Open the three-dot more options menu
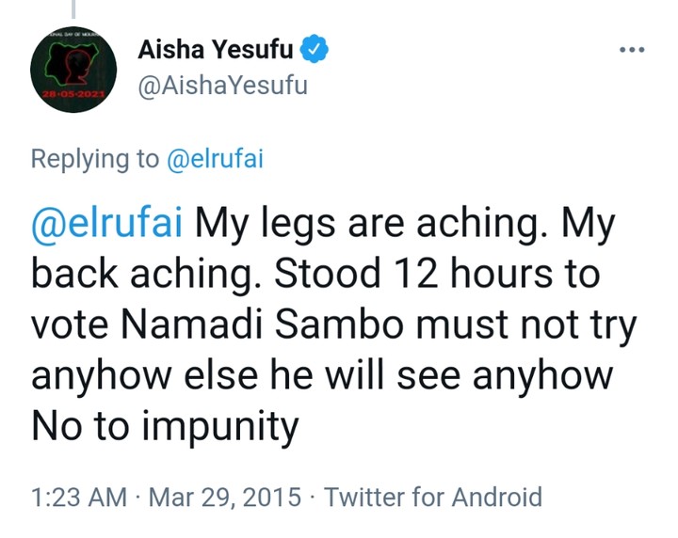This screenshot has height=538, width=678. [632, 49]
